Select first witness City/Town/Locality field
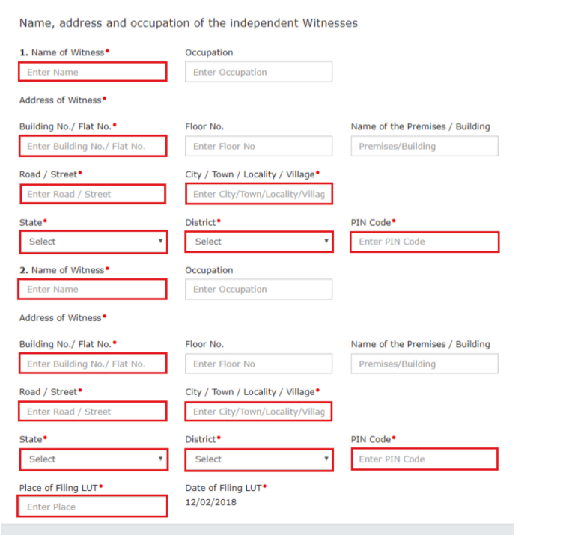Screen dimensions: 566x535 click(258, 195)
